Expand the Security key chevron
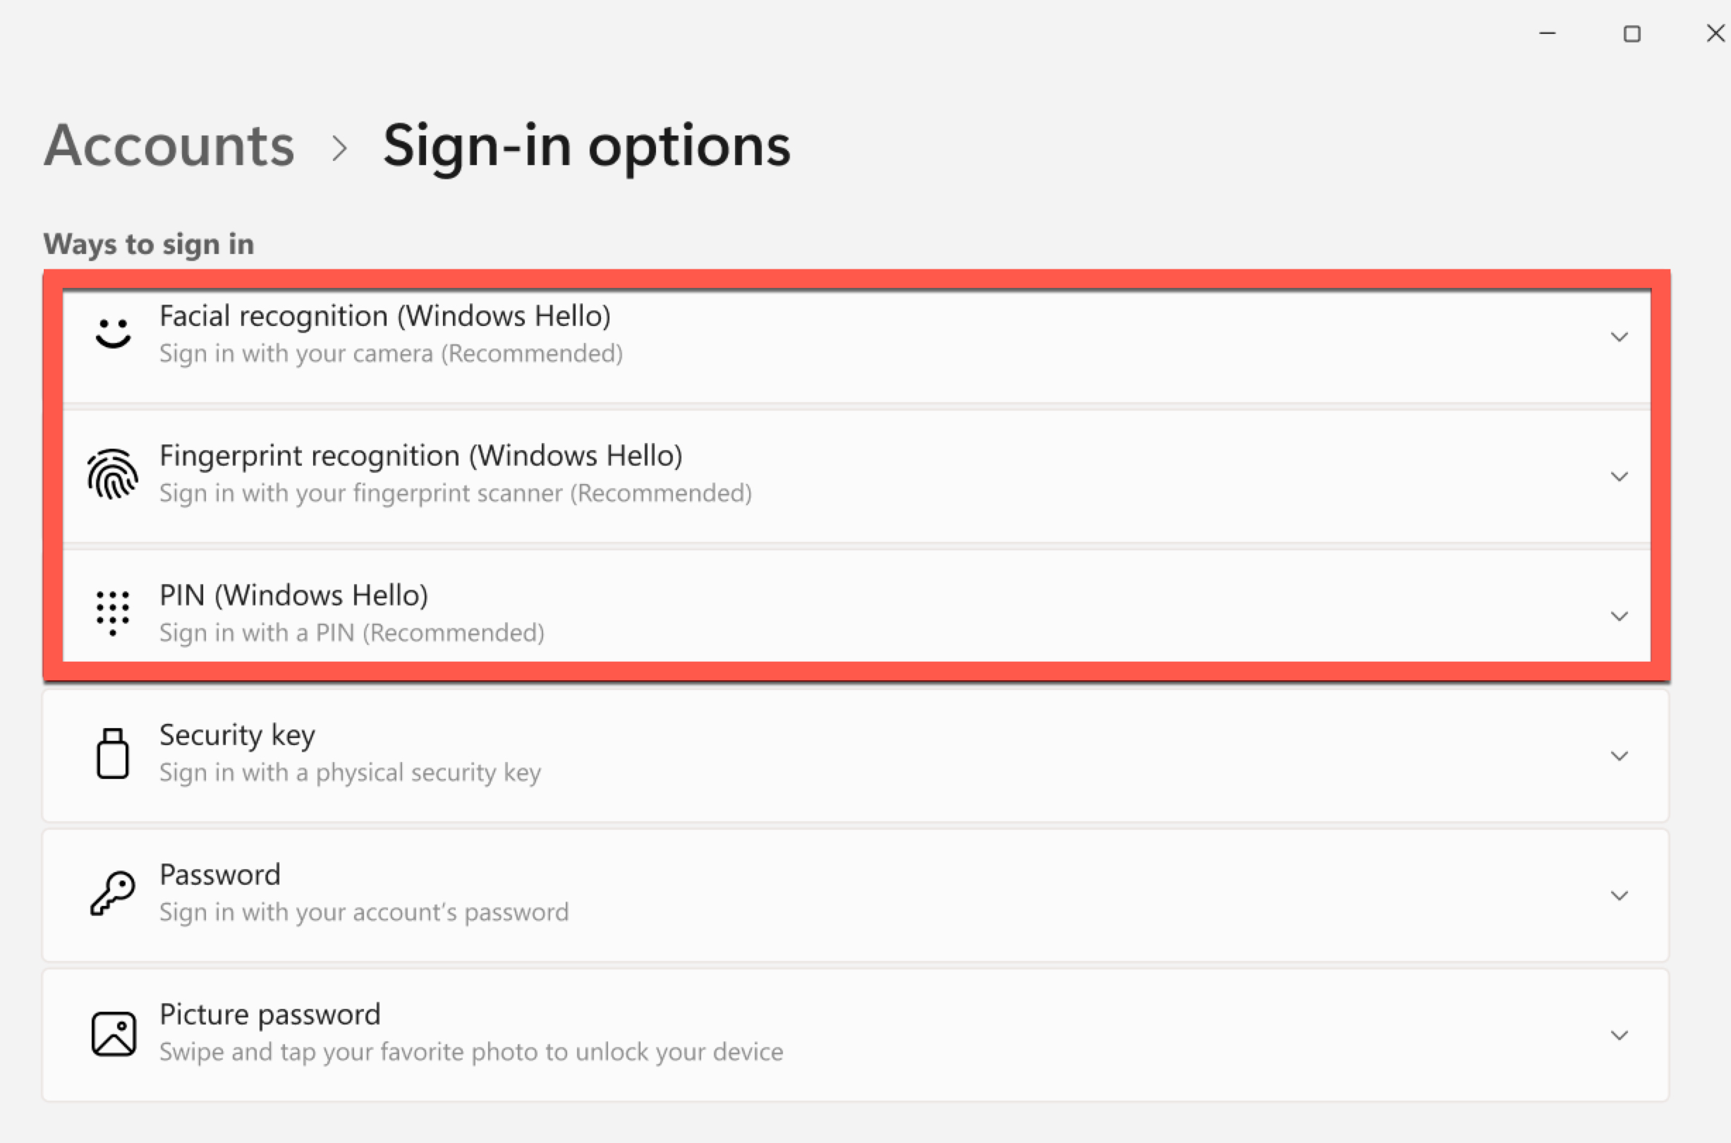 (x=1619, y=756)
